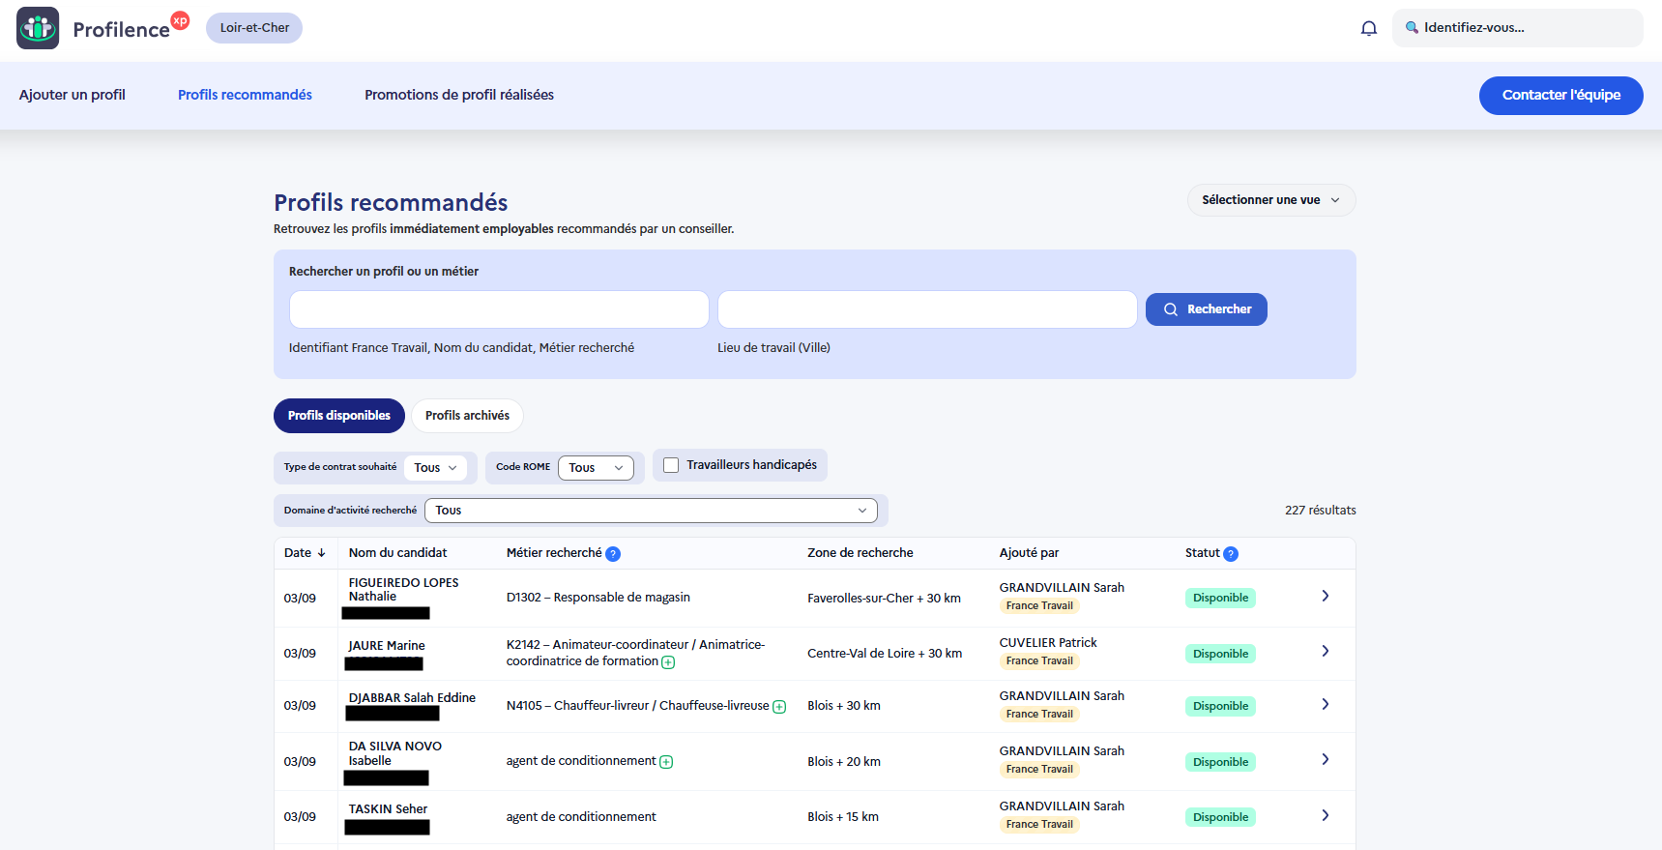Expand the Domaine d'activité recherché dropdown

(651, 511)
